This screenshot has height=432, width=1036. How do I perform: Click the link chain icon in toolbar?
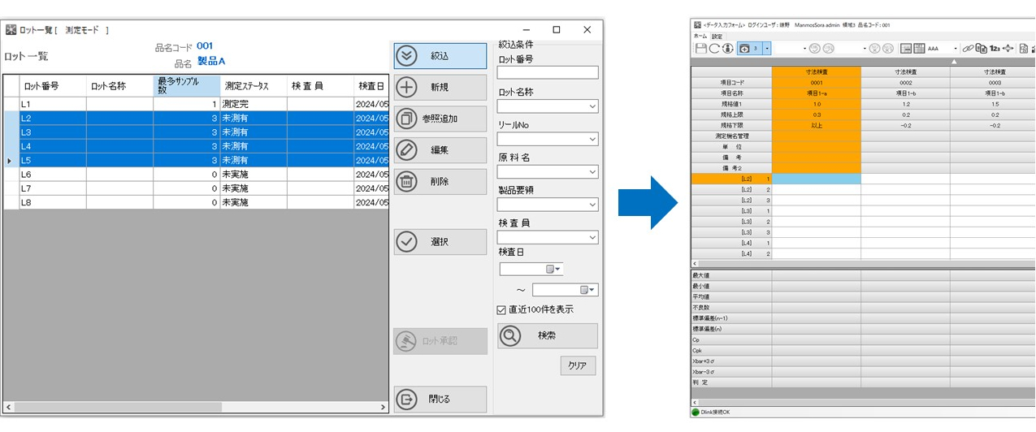(968, 49)
